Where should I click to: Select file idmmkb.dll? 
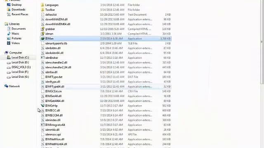click(52, 130)
